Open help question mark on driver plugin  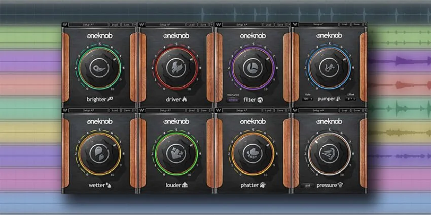[211, 25]
